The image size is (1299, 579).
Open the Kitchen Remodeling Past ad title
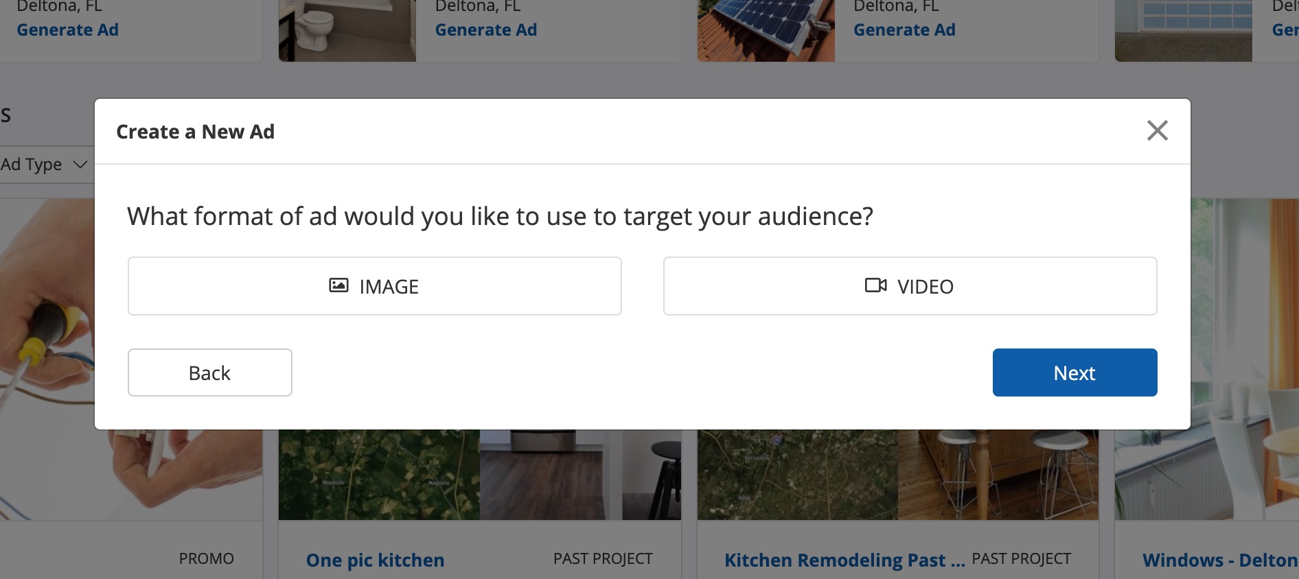(844, 560)
